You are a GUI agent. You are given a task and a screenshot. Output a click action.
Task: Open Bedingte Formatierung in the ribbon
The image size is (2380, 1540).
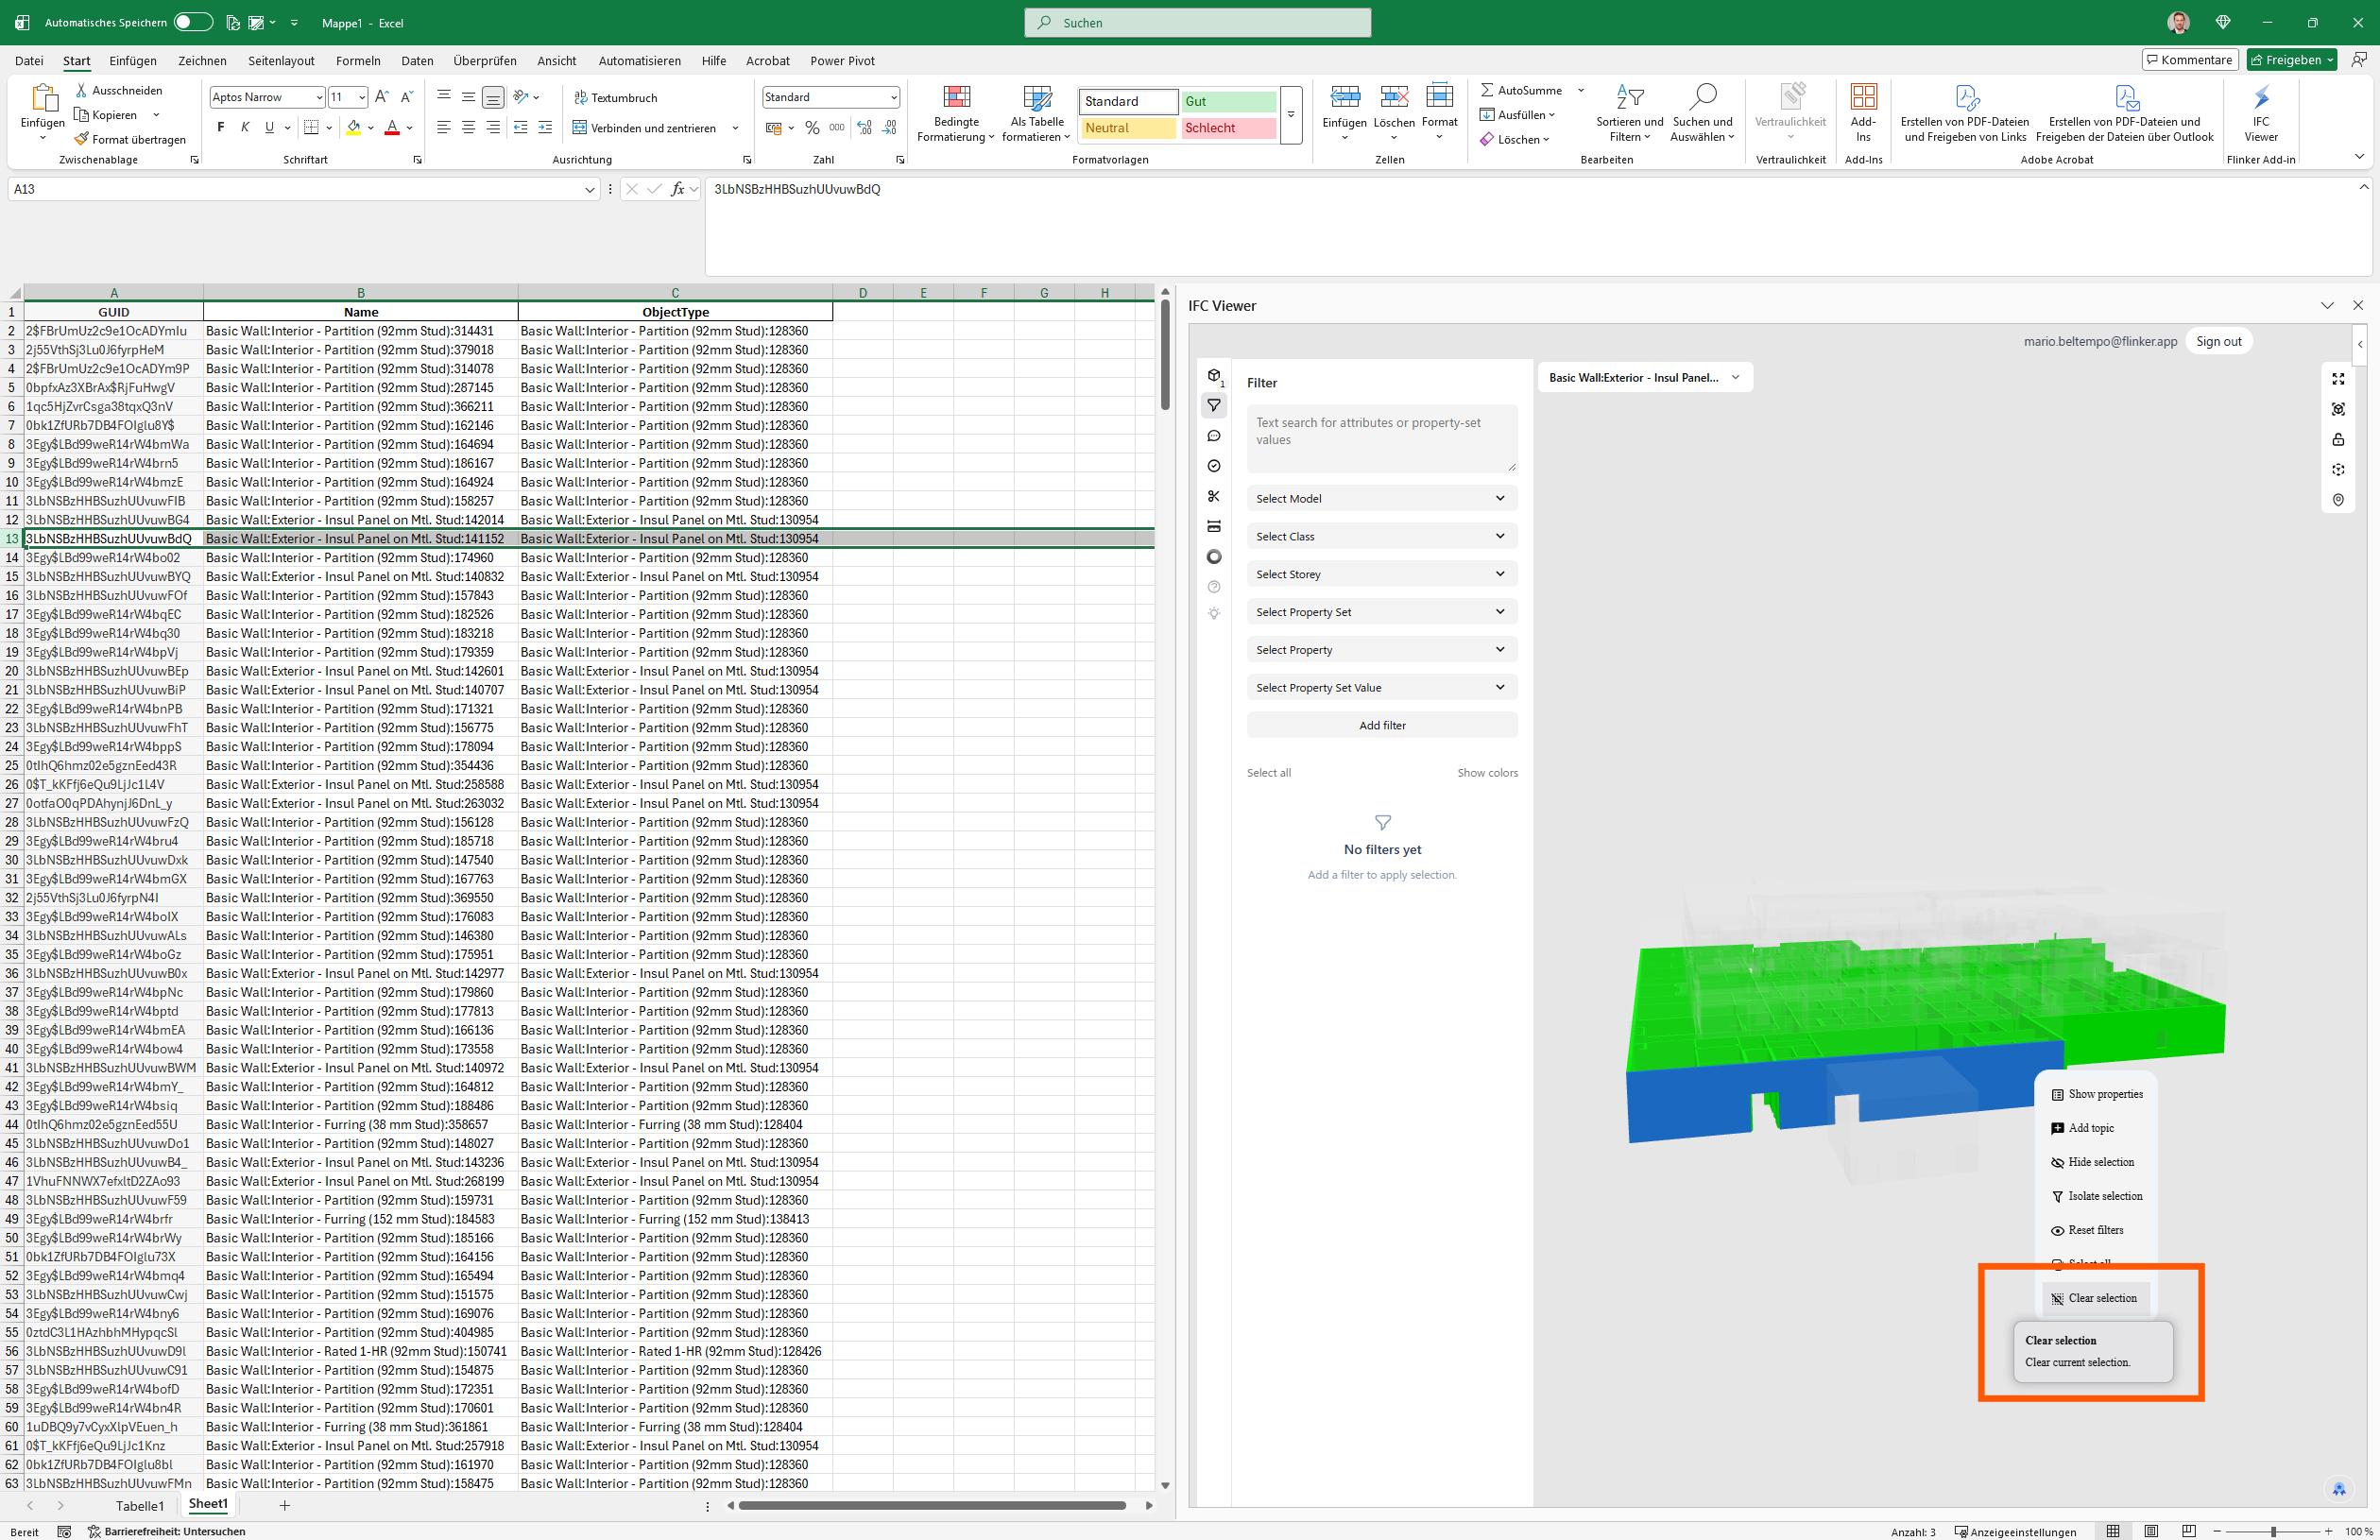[x=956, y=112]
